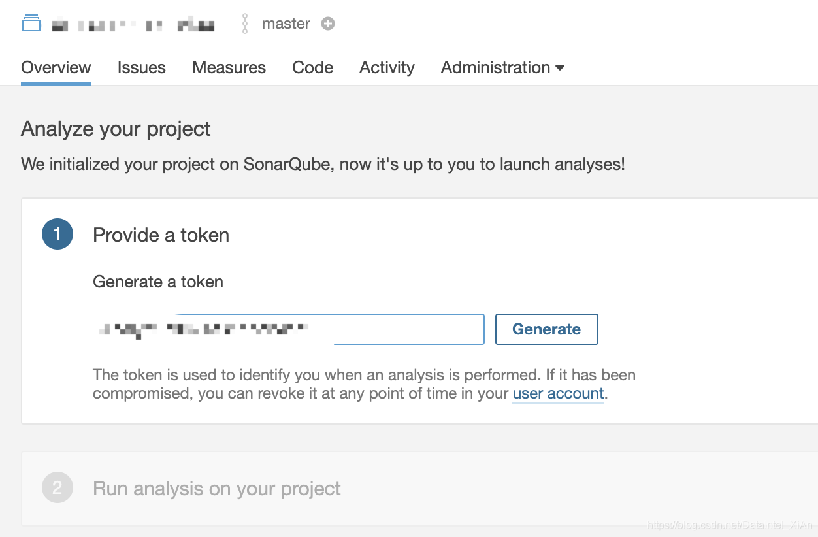Follow the user account link
This screenshot has width=818, height=537.
[x=558, y=393]
